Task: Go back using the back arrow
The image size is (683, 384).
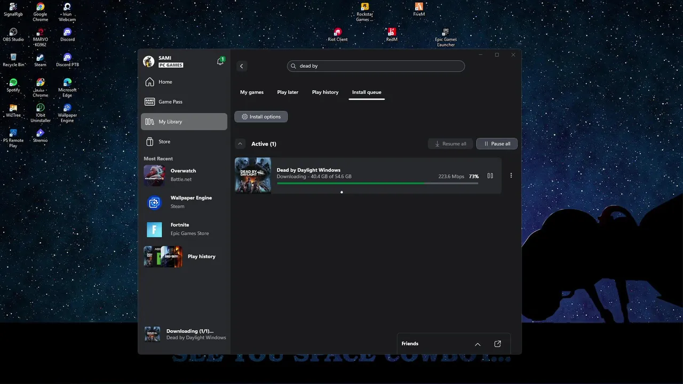Action: pyautogui.click(x=242, y=66)
